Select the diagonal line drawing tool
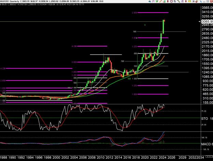Screen dimensions: 213x161 [x=179, y=1]
